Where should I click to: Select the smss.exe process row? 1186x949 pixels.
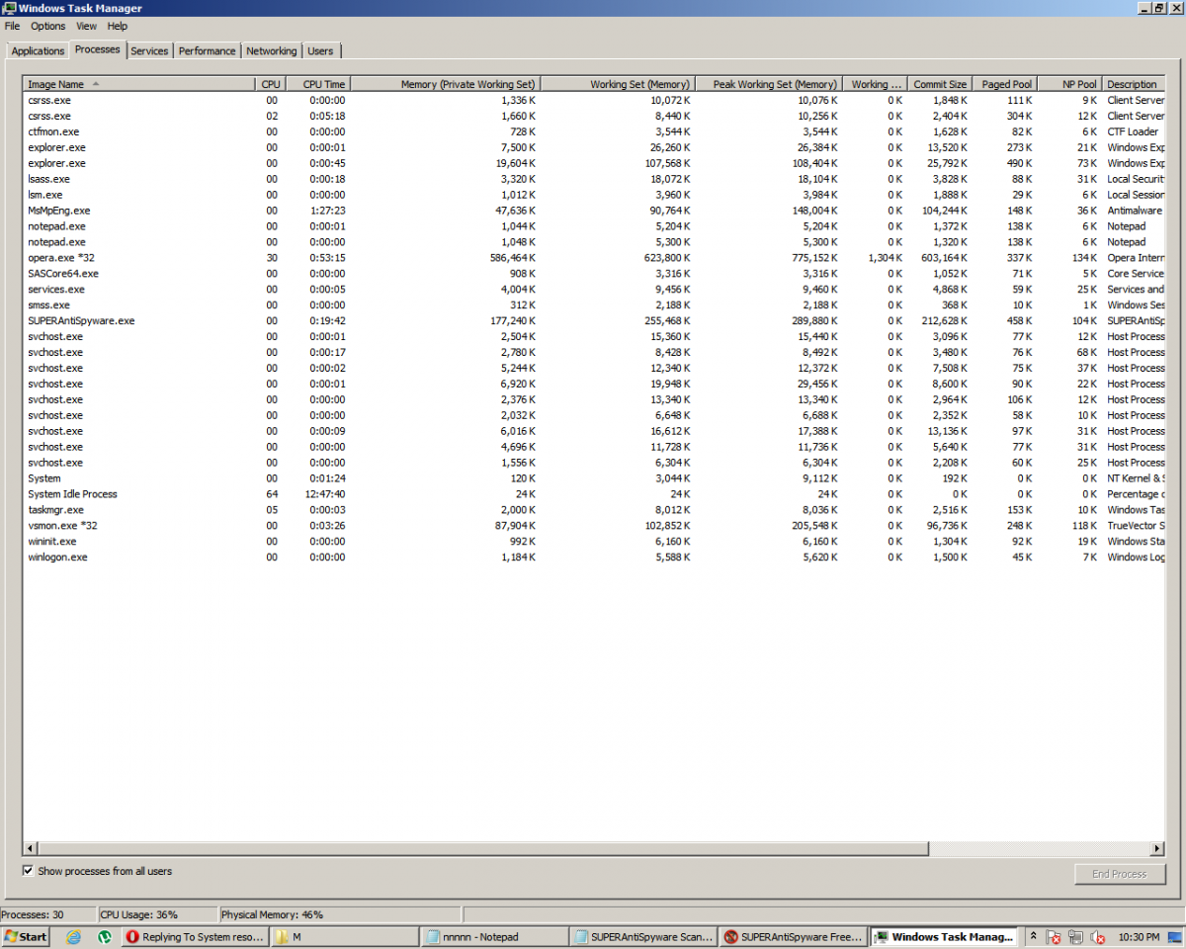[x=593, y=304]
